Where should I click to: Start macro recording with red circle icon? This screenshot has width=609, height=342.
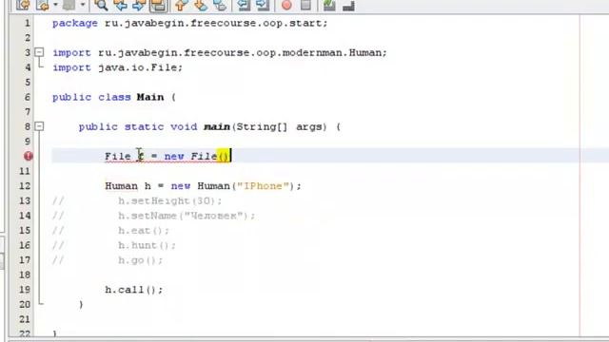[286, 5]
